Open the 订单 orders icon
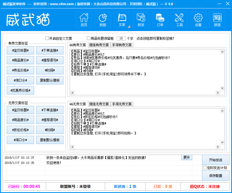The width and height of the screenshot is (232, 193). (160, 20)
